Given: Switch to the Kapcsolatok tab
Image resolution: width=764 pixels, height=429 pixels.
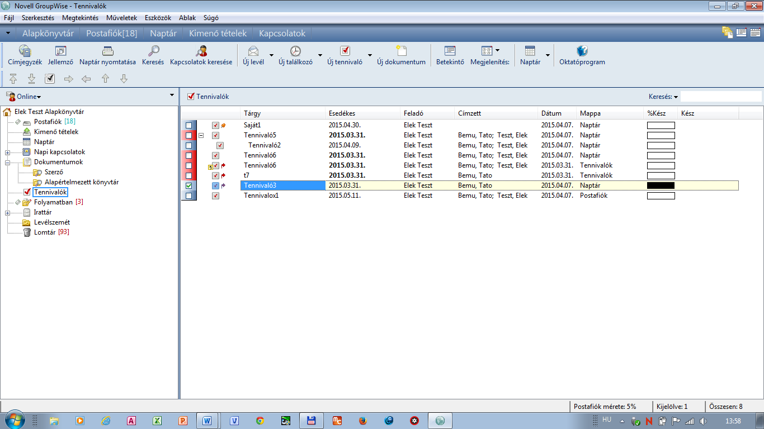Looking at the screenshot, I should tap(282, 34).
